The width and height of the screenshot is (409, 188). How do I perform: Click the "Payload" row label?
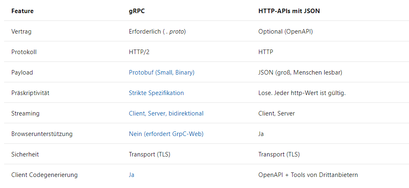(22, 72)
